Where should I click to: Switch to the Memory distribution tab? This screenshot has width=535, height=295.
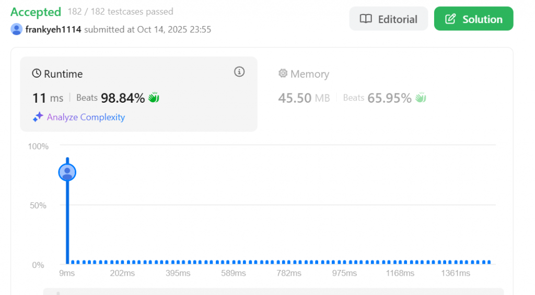309,74
